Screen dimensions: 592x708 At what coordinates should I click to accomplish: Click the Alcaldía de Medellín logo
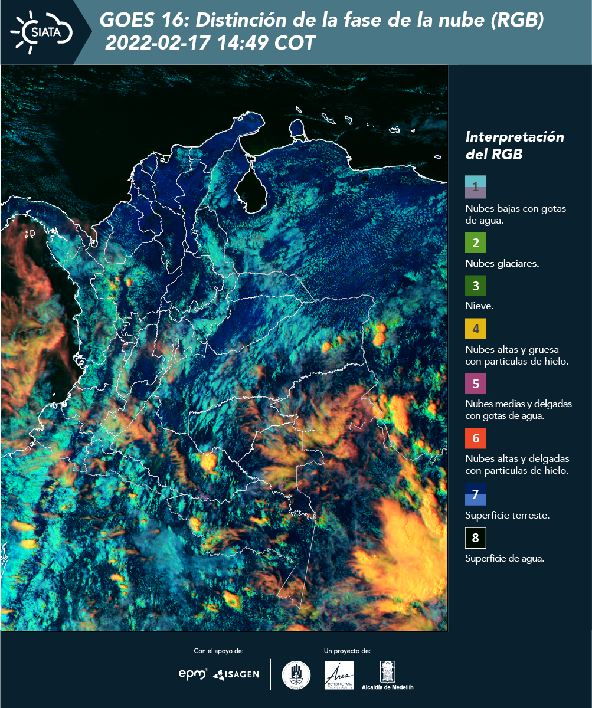388,675
